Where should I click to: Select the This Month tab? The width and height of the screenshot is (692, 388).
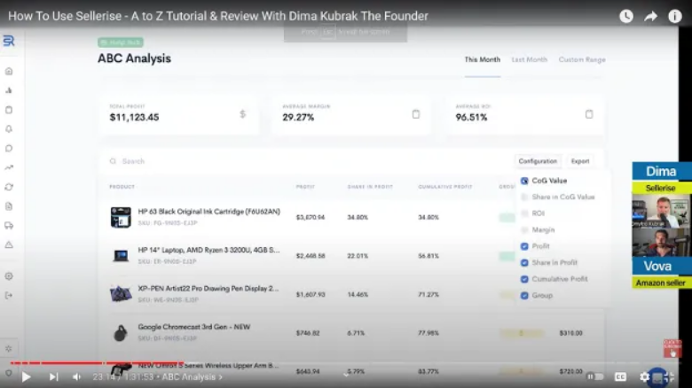click(x=483, y=59)
